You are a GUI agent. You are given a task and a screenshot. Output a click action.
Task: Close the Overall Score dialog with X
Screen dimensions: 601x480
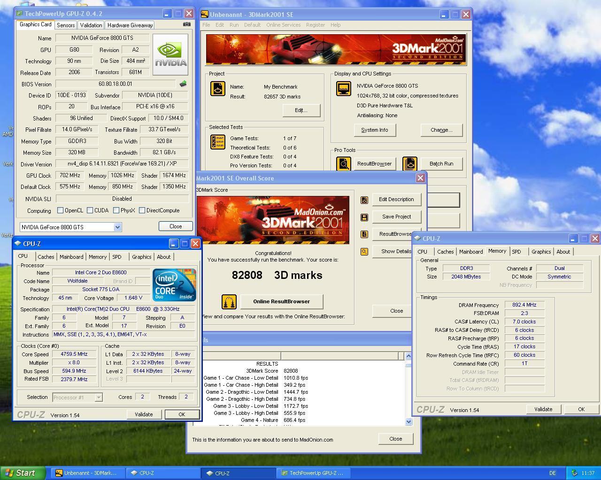tap(420, 178)
